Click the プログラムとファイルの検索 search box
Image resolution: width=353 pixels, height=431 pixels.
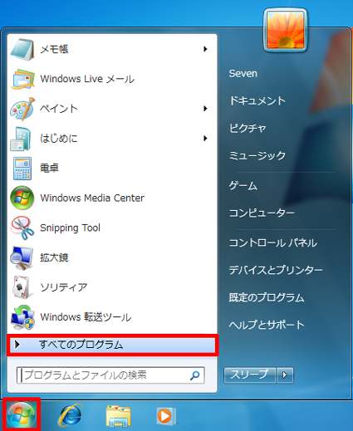110,375
